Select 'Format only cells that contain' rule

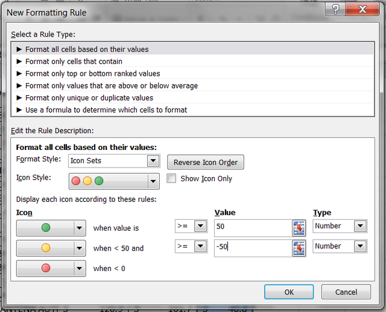point(74,61)
